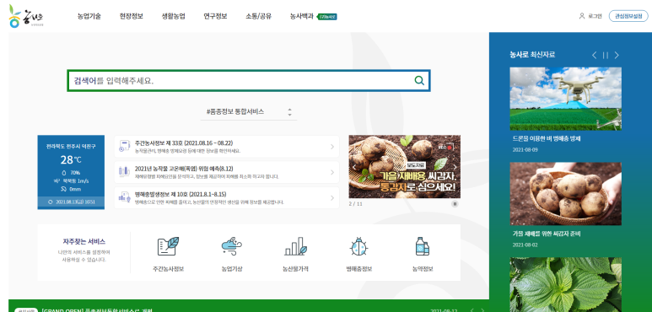Click the 2021-08-09 date under drone article

click(x=525, y=149)
